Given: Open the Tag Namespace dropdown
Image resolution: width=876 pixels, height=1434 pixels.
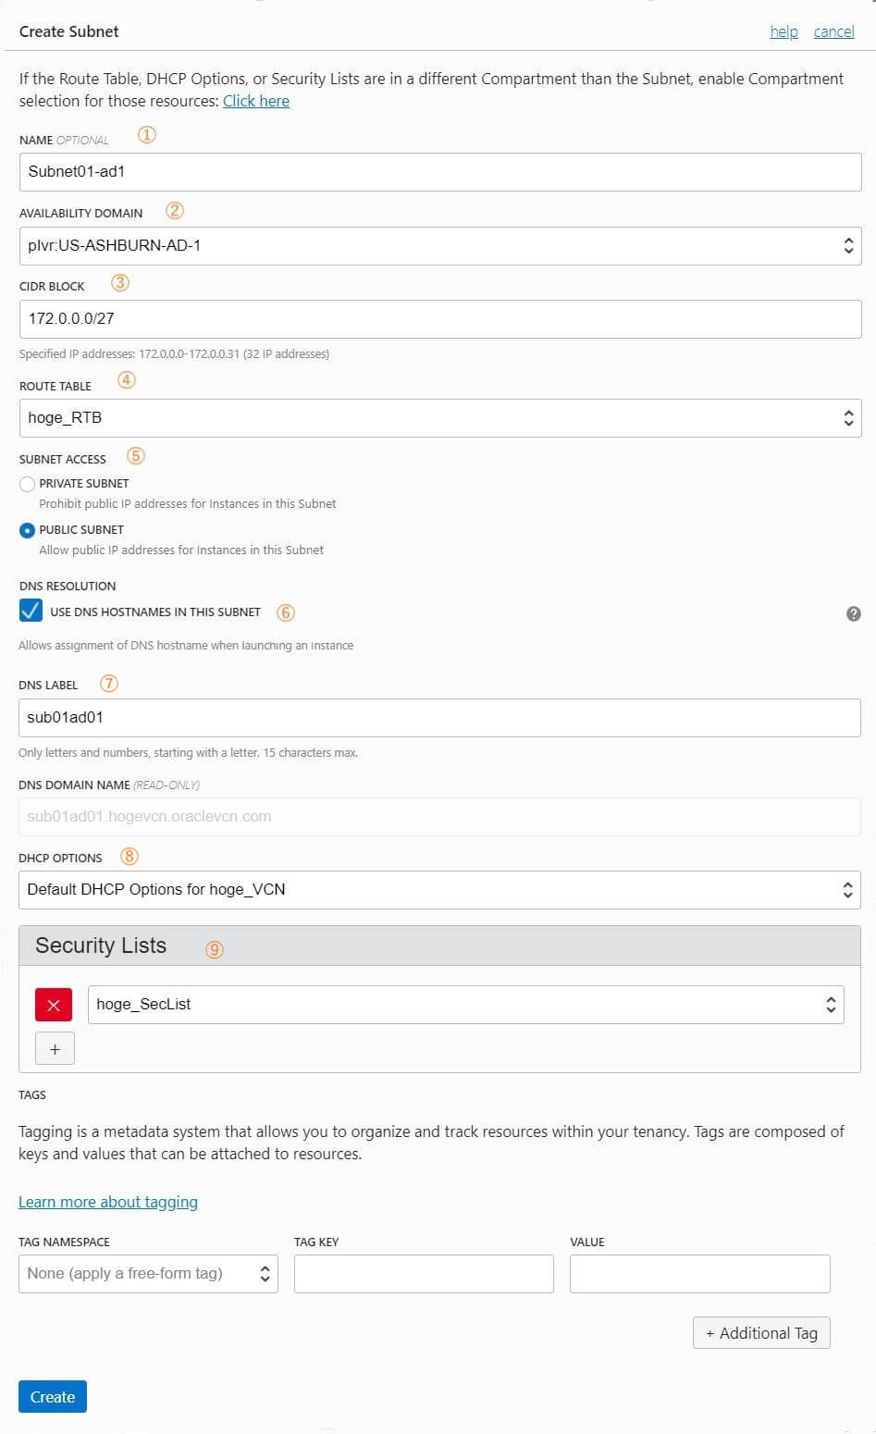Looking at the screenshot, I should click(148, 1274).
